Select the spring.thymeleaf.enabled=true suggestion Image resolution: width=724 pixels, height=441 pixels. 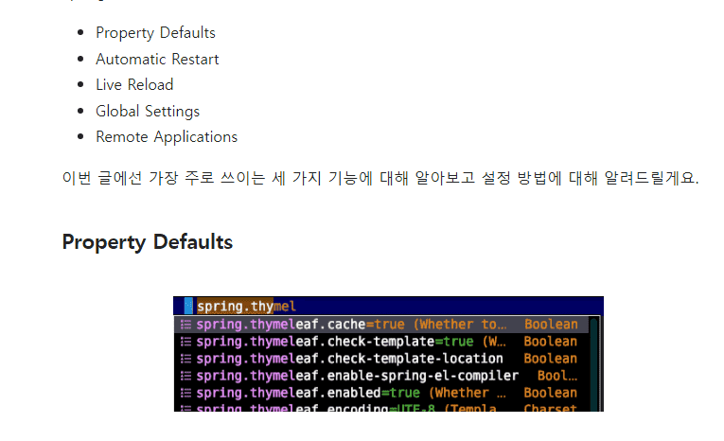coord(381,393)
